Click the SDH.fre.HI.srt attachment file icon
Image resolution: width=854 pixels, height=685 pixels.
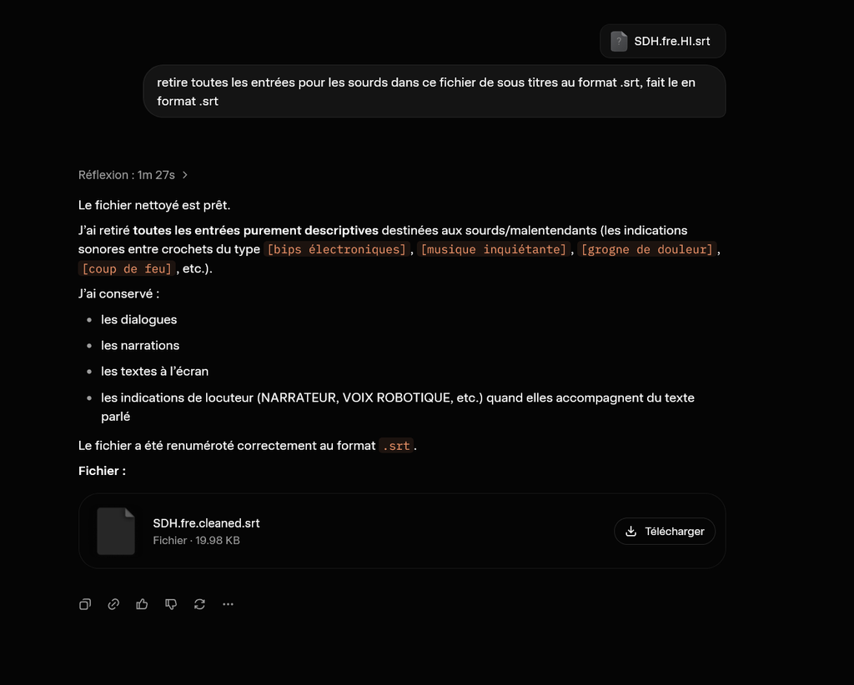pos(619,42)
